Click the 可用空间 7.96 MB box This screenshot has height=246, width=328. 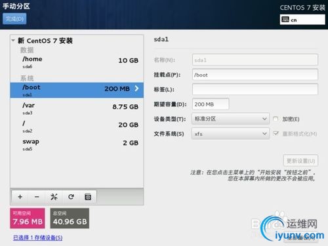pyautogui.click(x=28, y=218)
